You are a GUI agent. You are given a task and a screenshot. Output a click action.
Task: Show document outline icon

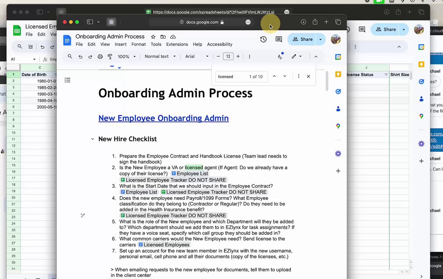pyautogui.click(x=67, y=80)
